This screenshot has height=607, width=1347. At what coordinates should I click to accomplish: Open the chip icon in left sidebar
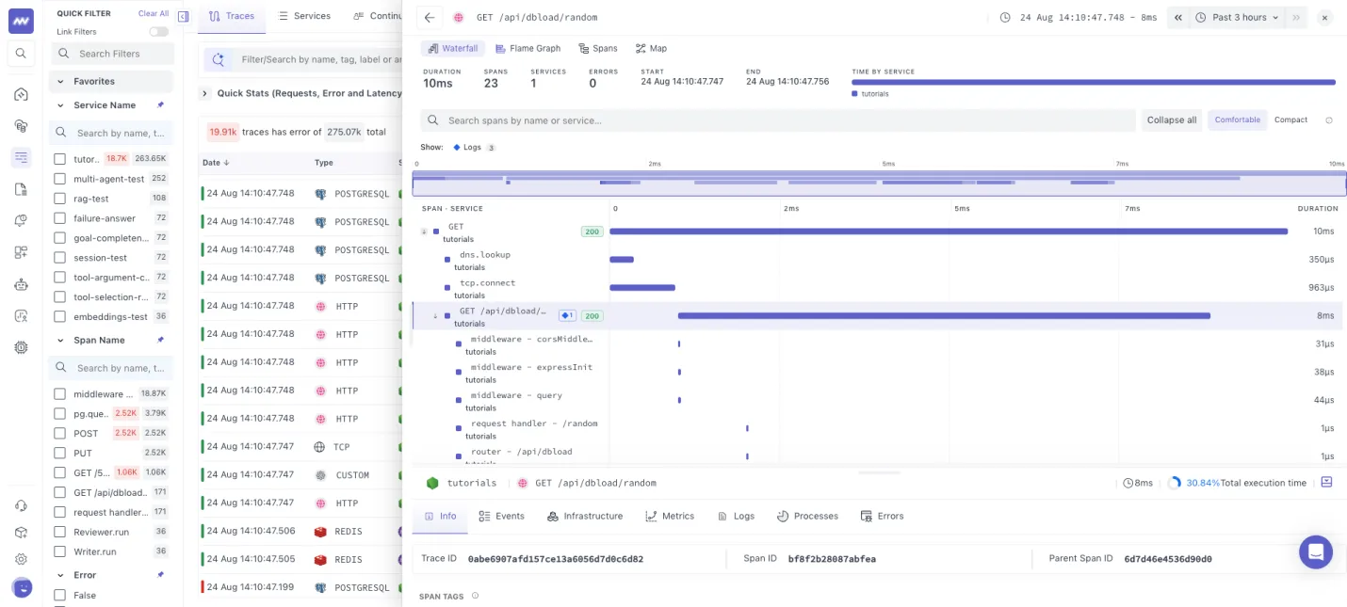(21, 347)
